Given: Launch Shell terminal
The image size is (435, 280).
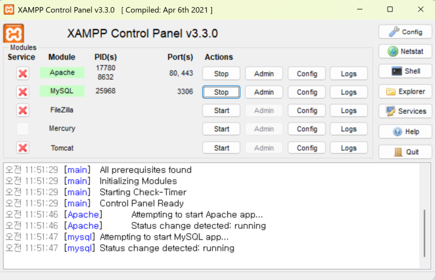Looking at the screenshot, I should [x=405, y=71].
